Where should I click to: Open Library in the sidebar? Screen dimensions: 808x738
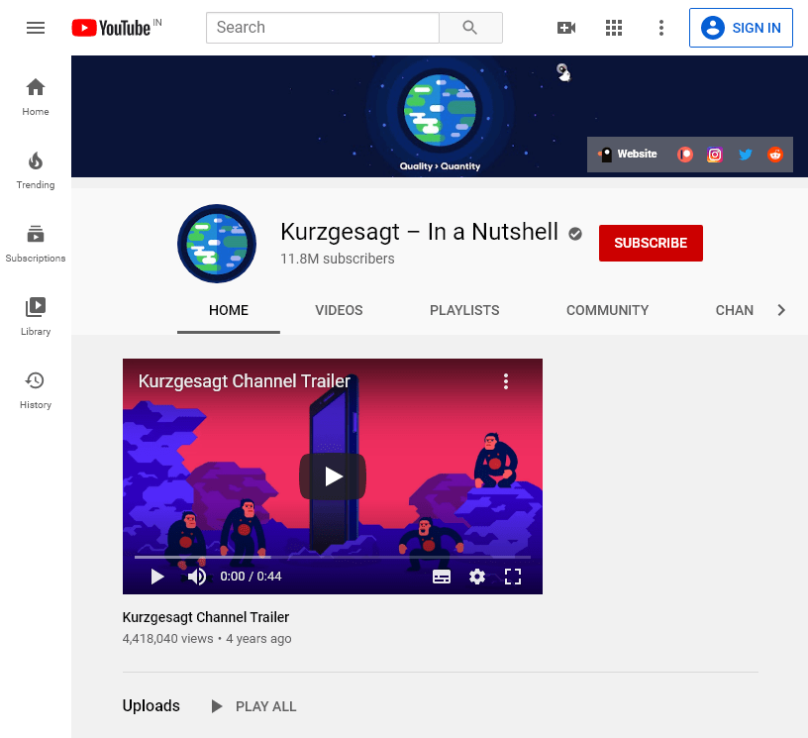(x=36, y=317)
